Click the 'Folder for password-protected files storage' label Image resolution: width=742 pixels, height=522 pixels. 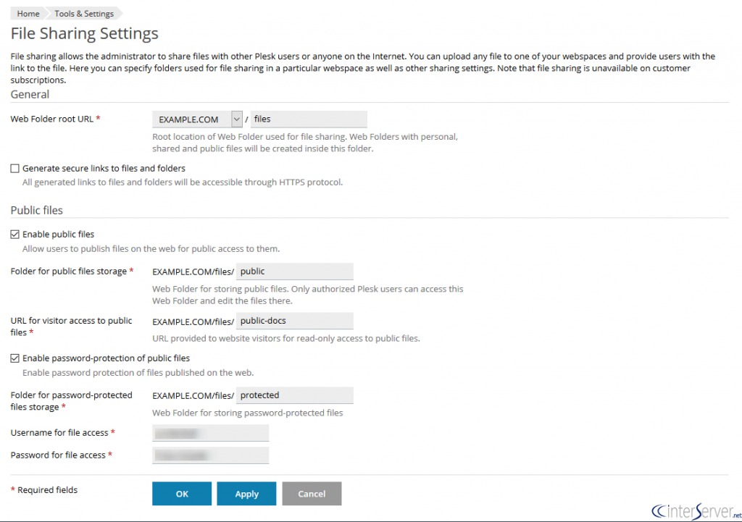(x=72, y=401)
